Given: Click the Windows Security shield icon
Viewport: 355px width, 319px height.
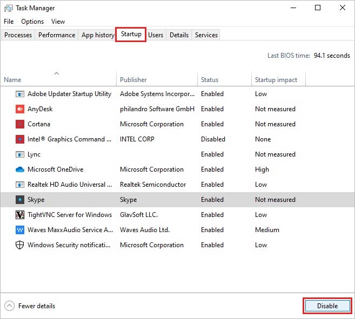Looking at the screenshot, I should pyautogui.click(x=19, y=245).
